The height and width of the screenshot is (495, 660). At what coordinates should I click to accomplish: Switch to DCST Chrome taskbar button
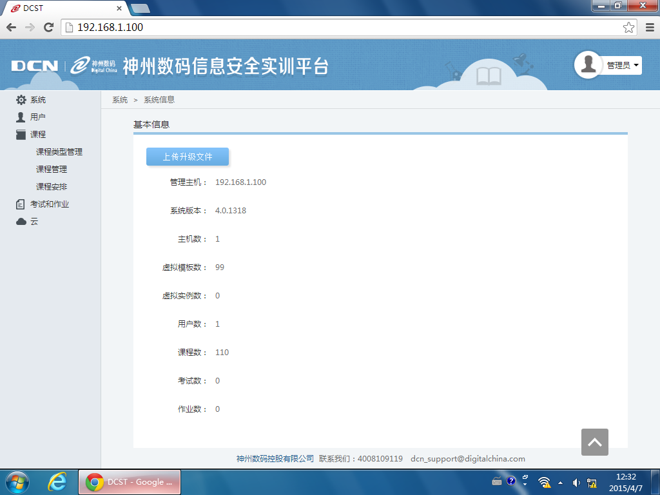pos(130,482)
